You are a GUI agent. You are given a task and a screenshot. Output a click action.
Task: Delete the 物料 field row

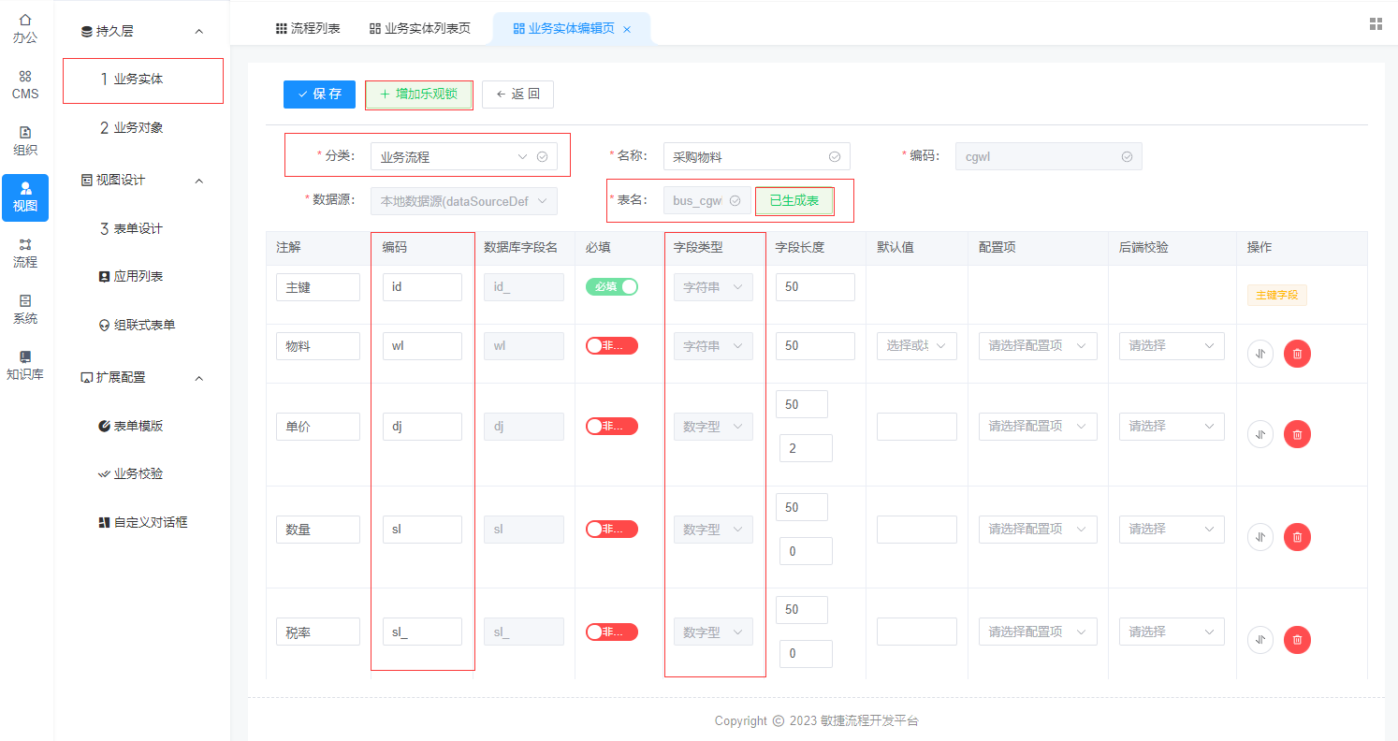click(1297, 354)
